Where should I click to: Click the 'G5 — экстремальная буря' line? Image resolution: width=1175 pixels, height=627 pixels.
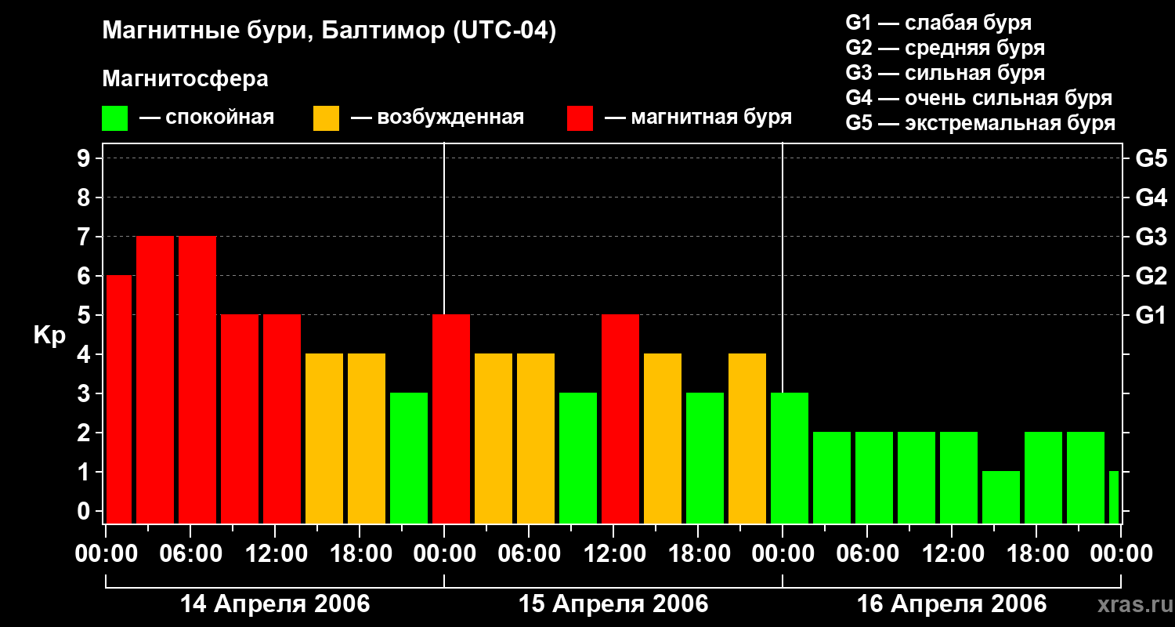[980, 123]
